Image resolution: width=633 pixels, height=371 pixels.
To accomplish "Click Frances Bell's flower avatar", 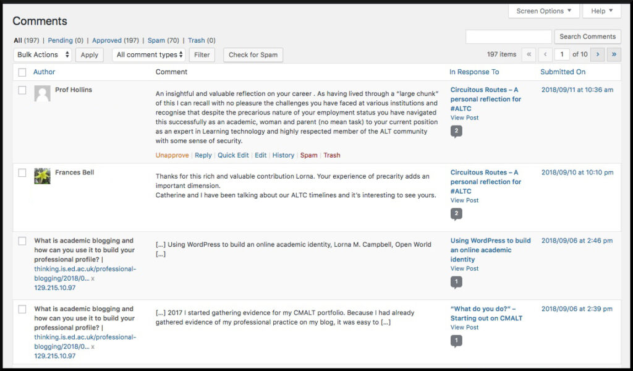I will [42, 176].
